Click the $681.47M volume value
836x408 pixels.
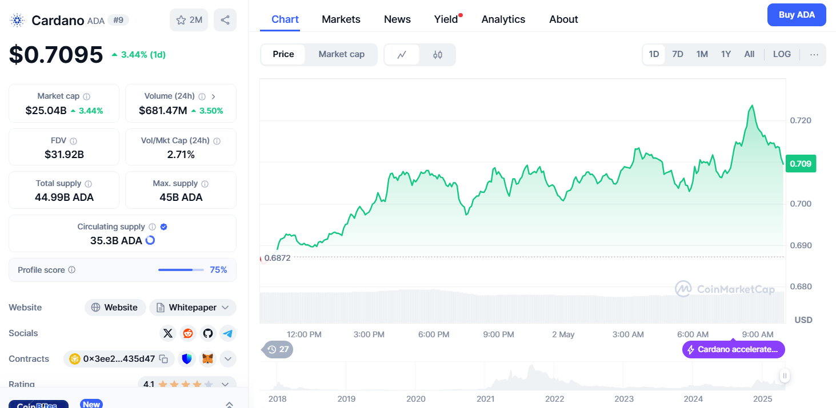163,111
